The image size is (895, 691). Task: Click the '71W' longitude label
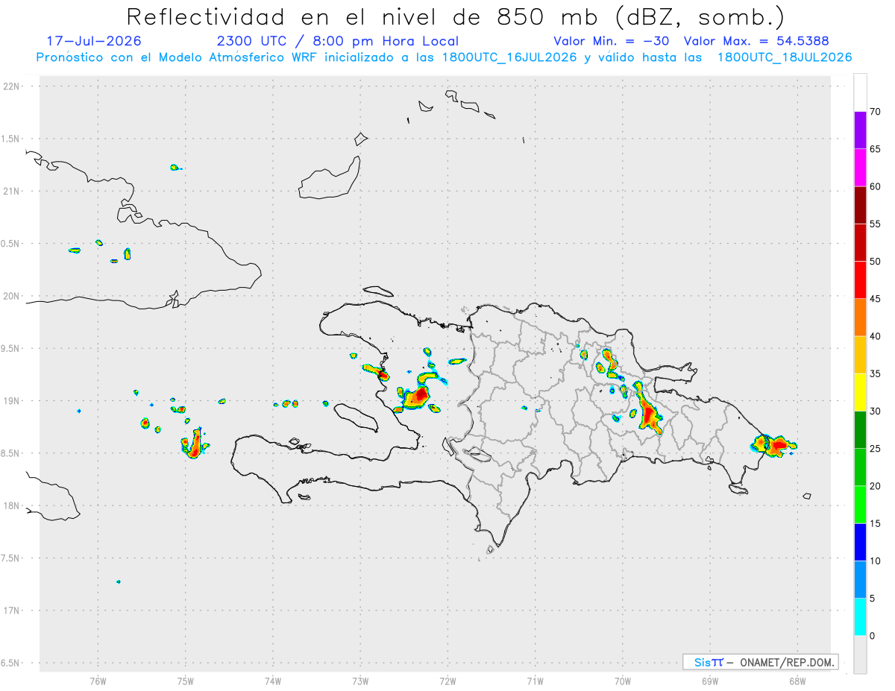535,681
